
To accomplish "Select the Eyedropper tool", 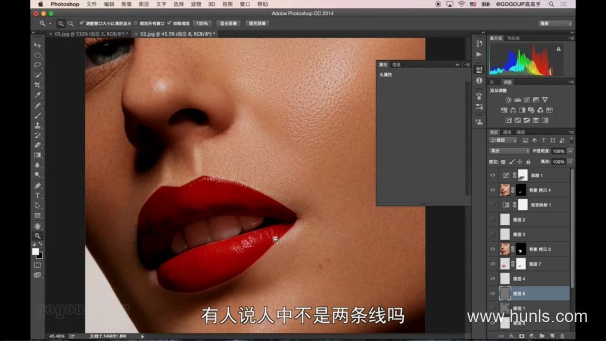I will [x=37, y=95].
